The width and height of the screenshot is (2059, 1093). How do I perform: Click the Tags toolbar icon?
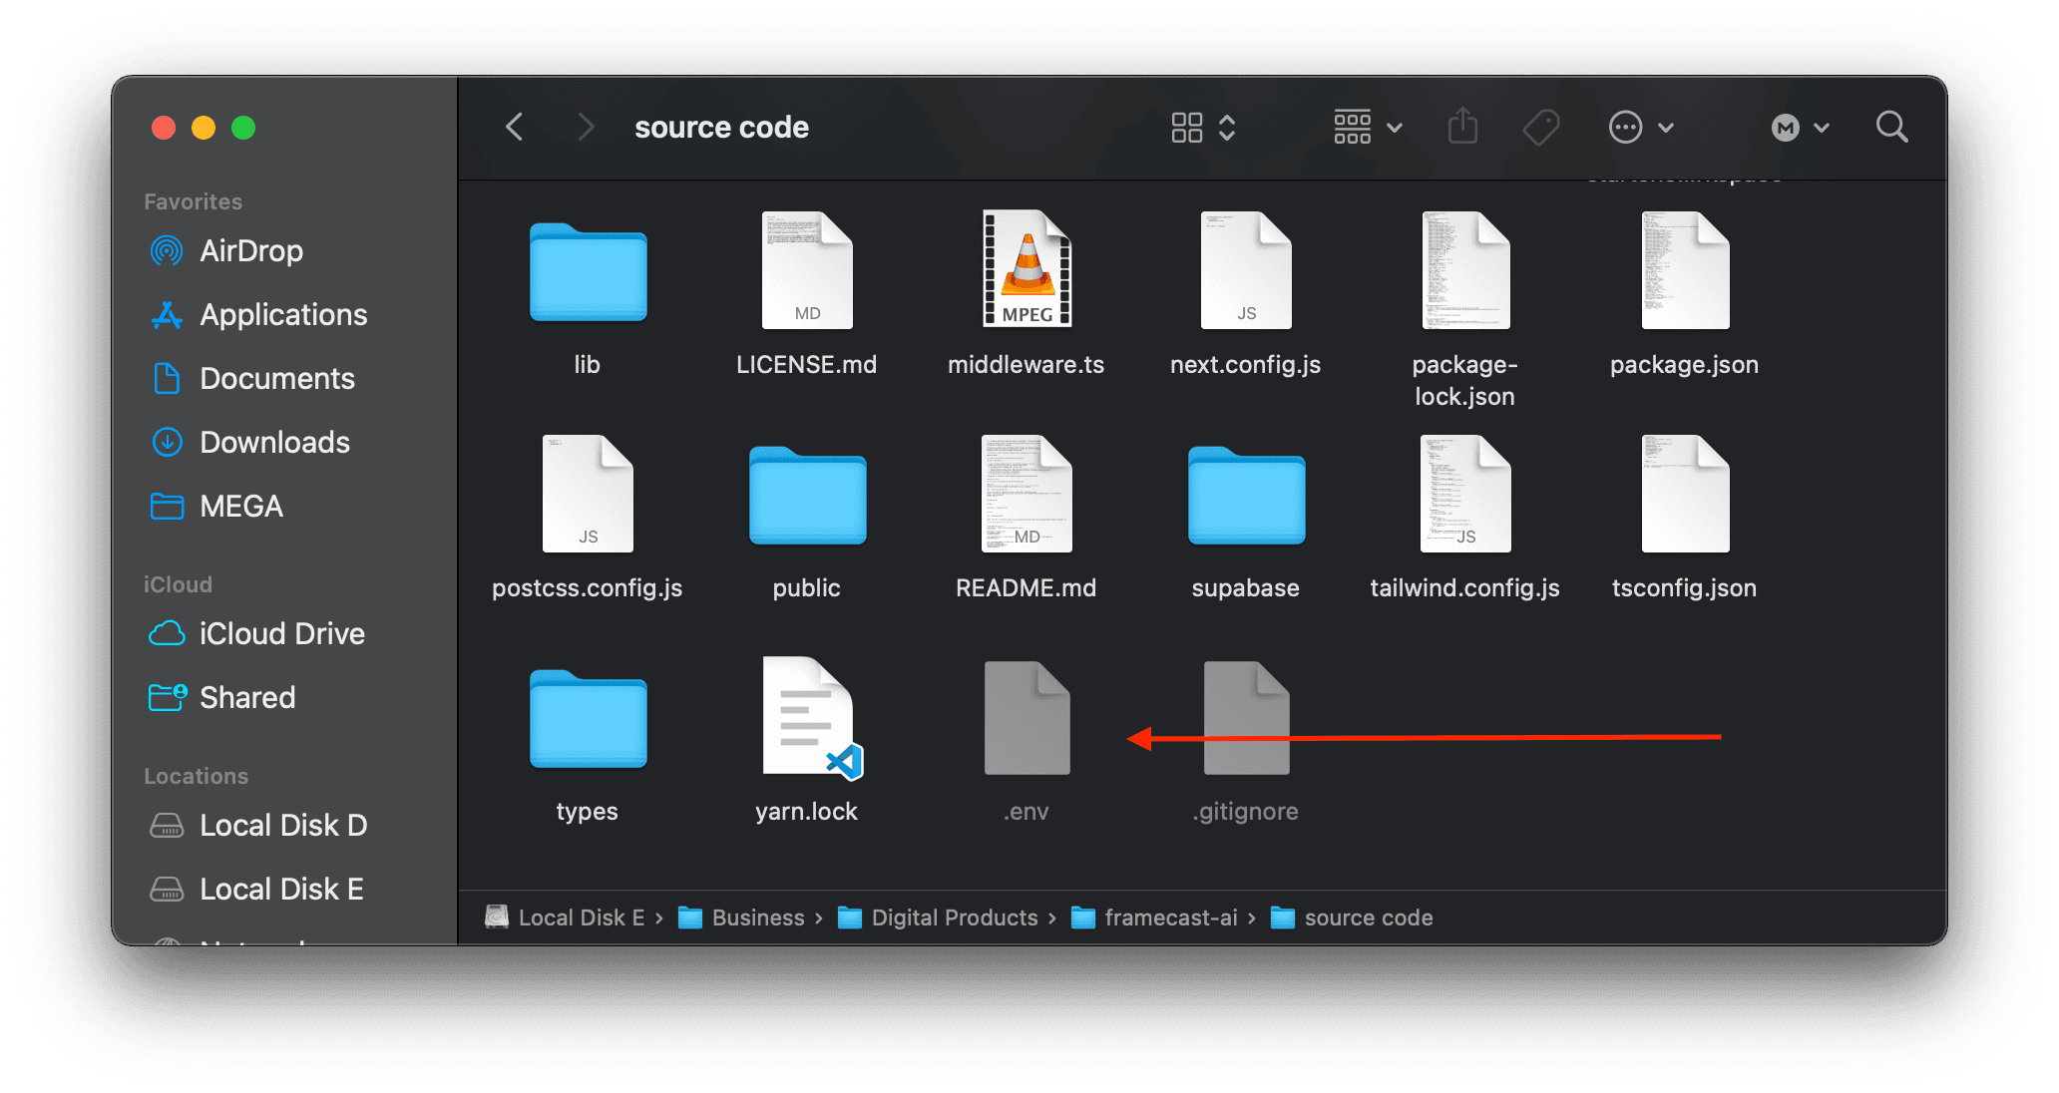pyautogui.click(x=1541, y=127)
